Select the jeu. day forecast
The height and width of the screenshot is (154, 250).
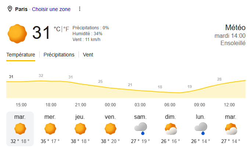point(80,129)
